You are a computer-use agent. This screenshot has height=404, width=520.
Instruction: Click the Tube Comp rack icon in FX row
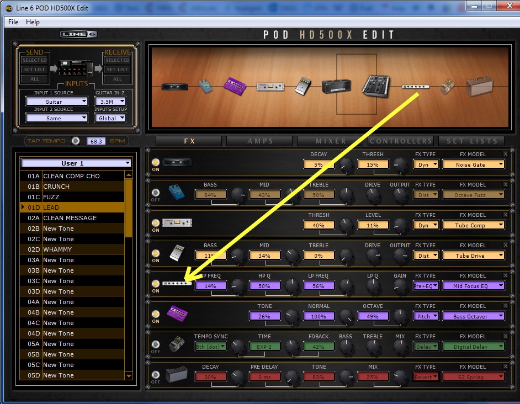click(x=177, y=223)
